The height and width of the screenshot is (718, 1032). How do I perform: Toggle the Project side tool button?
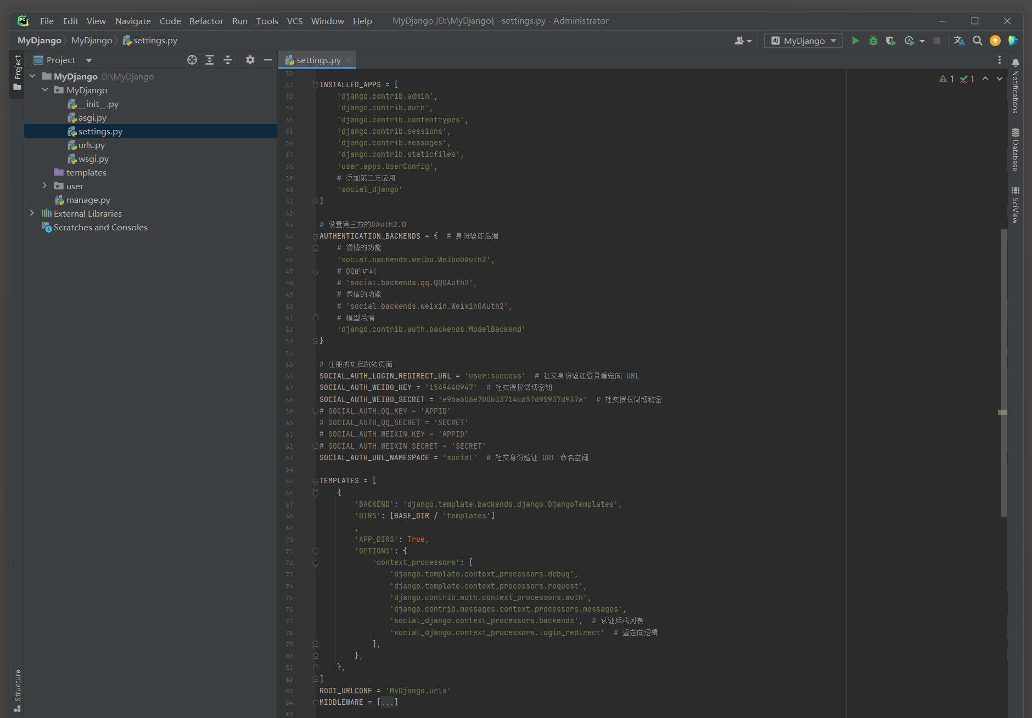tap(18, 73)
